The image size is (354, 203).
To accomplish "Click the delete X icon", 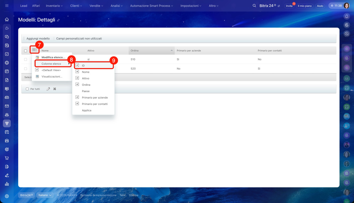I will [x=55, y=89].
